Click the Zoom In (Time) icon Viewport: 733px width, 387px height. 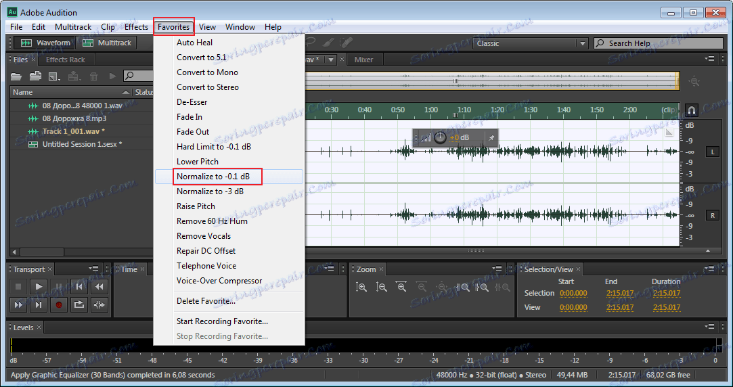coord(401,287)
